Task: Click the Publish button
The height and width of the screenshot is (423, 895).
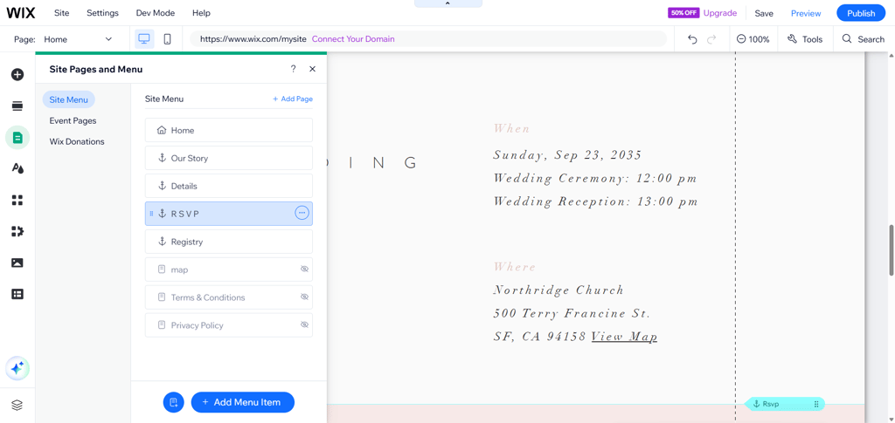Action: [x=861, y=13]
